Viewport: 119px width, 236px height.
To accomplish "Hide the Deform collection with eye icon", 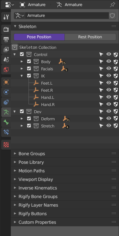I will (109, 119).
